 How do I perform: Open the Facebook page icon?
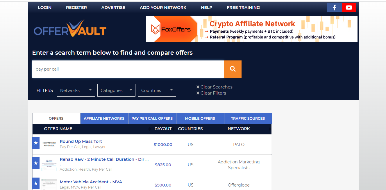click(x=335, y=8)
